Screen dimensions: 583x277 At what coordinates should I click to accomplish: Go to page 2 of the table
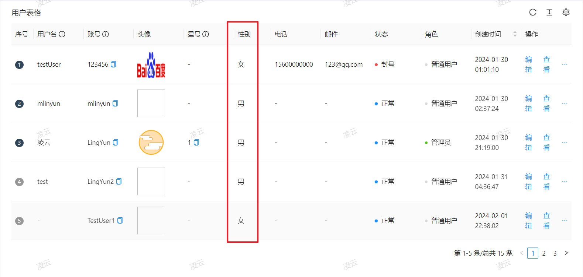tap(543, 253)
